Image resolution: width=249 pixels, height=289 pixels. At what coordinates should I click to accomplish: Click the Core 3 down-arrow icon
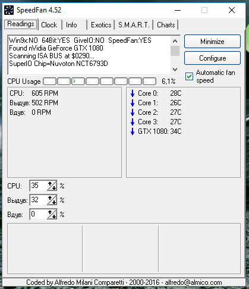click(133, 122)
